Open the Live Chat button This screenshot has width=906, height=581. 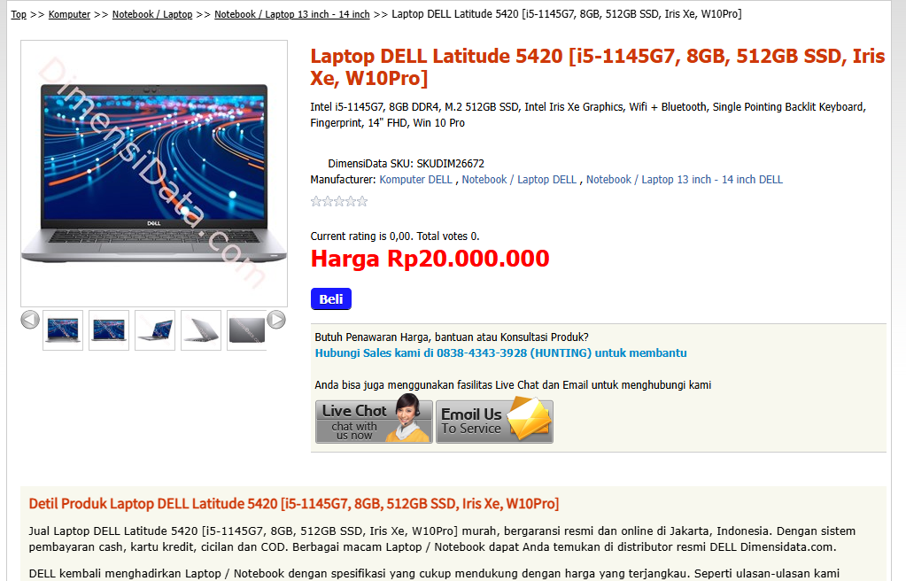(x=374, y=422)
